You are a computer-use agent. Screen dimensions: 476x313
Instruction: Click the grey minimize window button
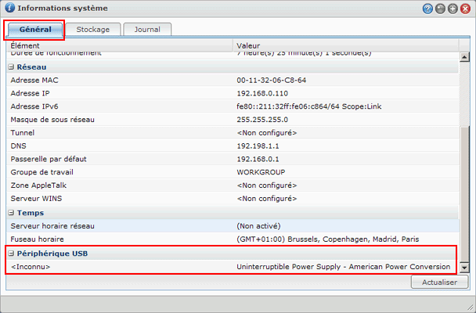(x=440, y=9)
